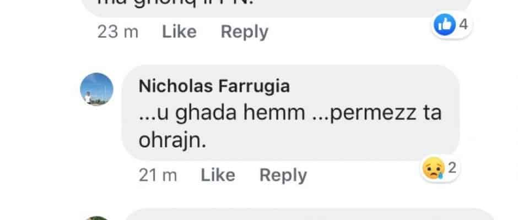View reaction count 2 beside the sad emoji
This screenshot has width=518, height=220.
coord(452,168)
